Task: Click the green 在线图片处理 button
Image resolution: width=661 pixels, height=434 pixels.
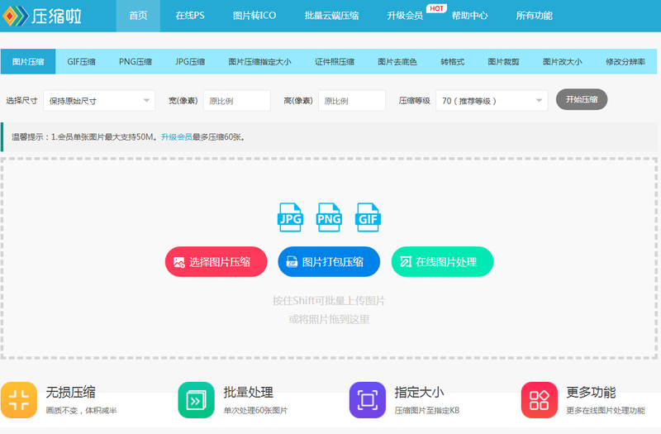Action: [442, 261]
